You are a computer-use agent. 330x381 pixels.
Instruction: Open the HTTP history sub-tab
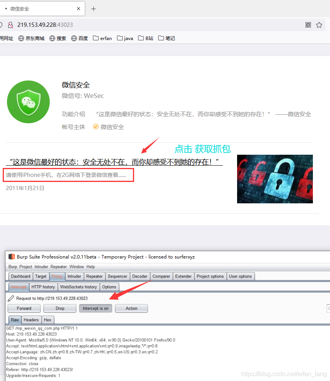pos(43,287)
